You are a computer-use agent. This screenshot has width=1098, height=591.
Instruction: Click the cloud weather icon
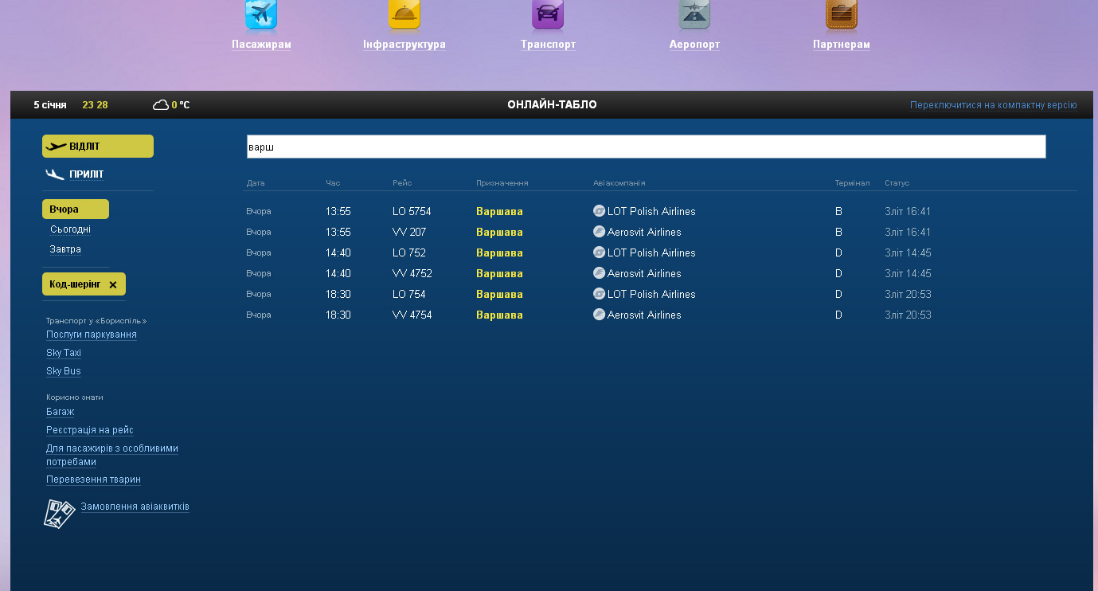161,105
